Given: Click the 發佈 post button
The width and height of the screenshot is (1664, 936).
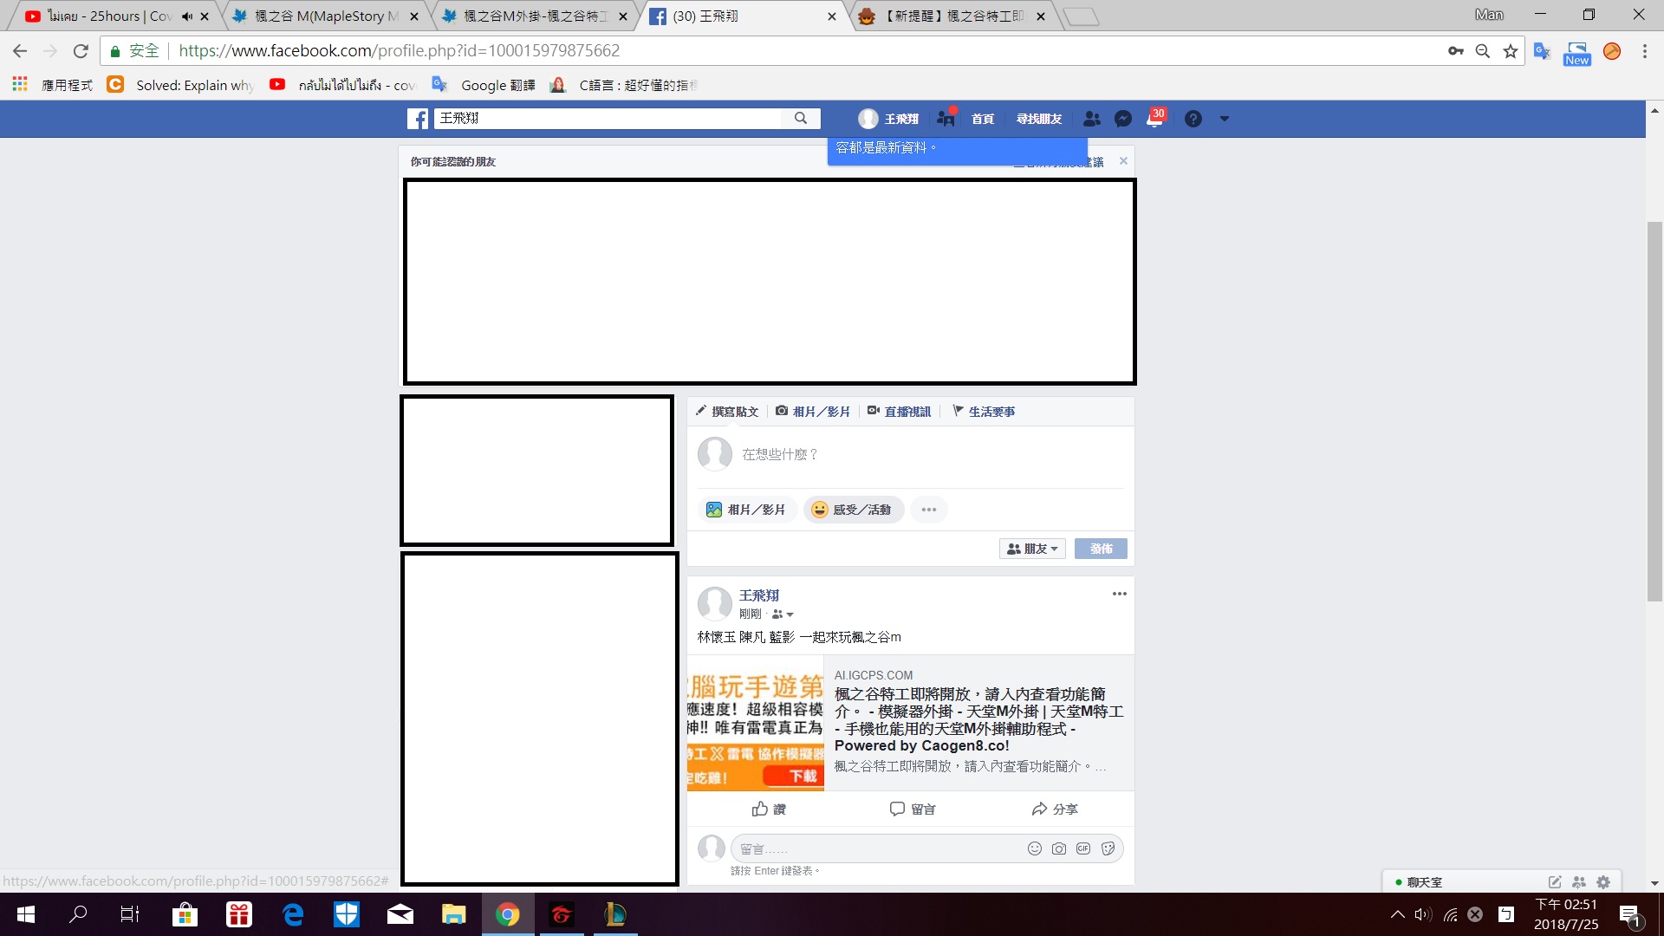Looking at the screenshot, I should [x=1101, y=549].
